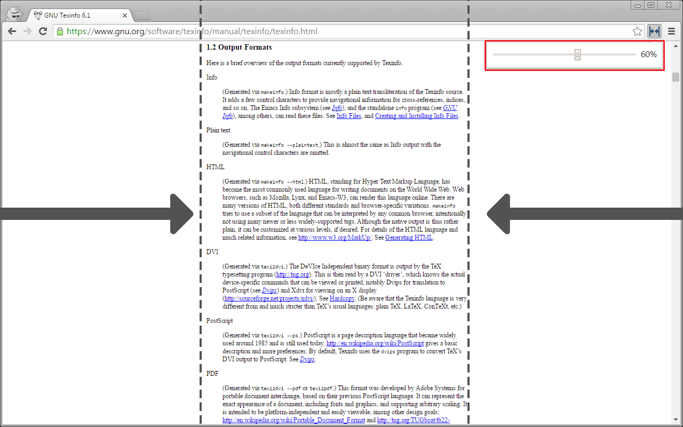Viewport: 683px width, 427px height.
Task: Open a new browser tab
Action: click(141, 15)
